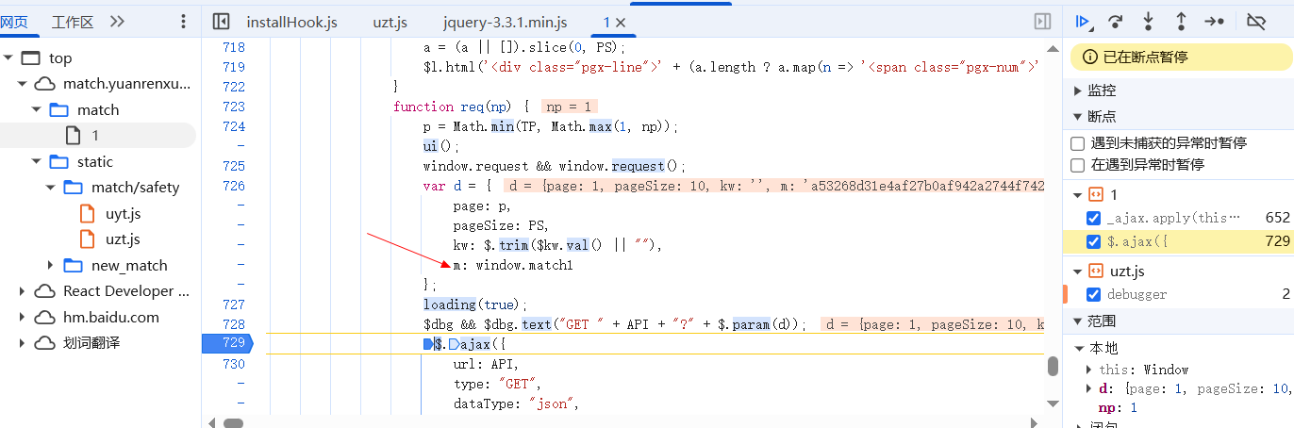Viewport: 1294px width, 428px height.
Task: Resume script execution in debugger toolbar
Action: point(1084,21)
